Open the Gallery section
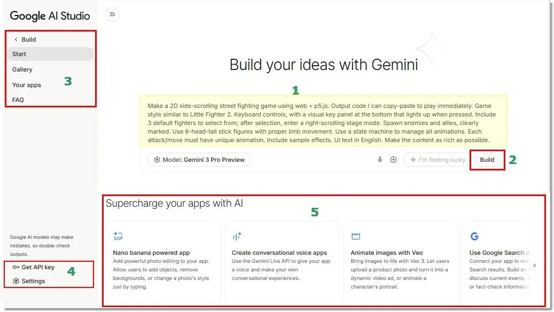Screen dimensions: 554x312 tap(22, 69)
